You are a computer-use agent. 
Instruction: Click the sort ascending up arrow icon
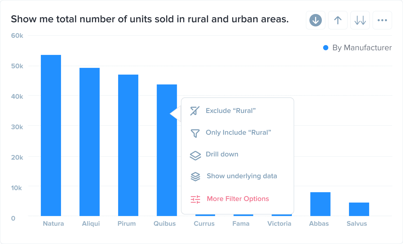(338, 20)
